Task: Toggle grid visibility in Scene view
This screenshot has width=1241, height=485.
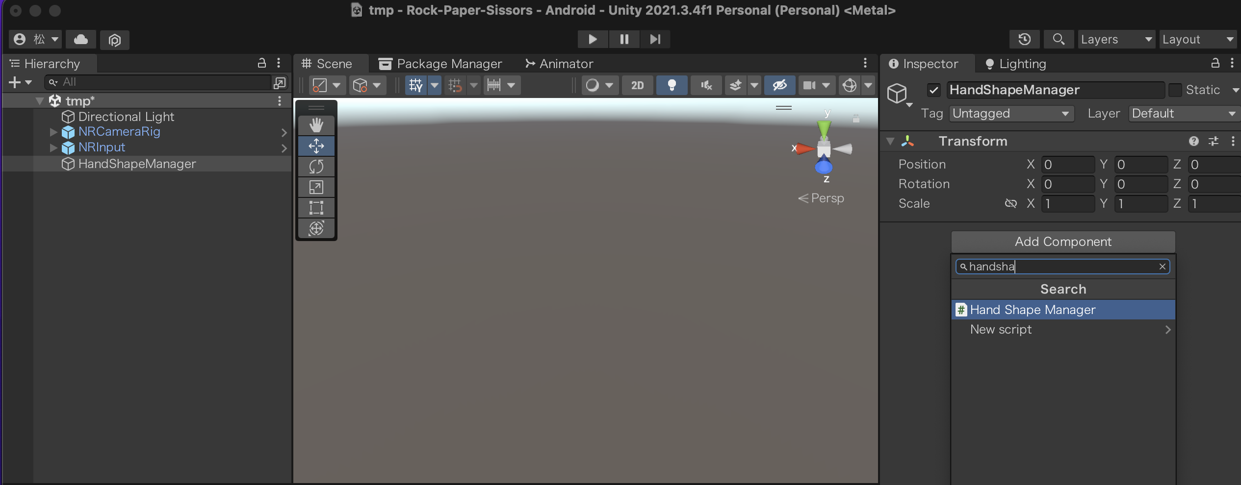Action: 416,85
